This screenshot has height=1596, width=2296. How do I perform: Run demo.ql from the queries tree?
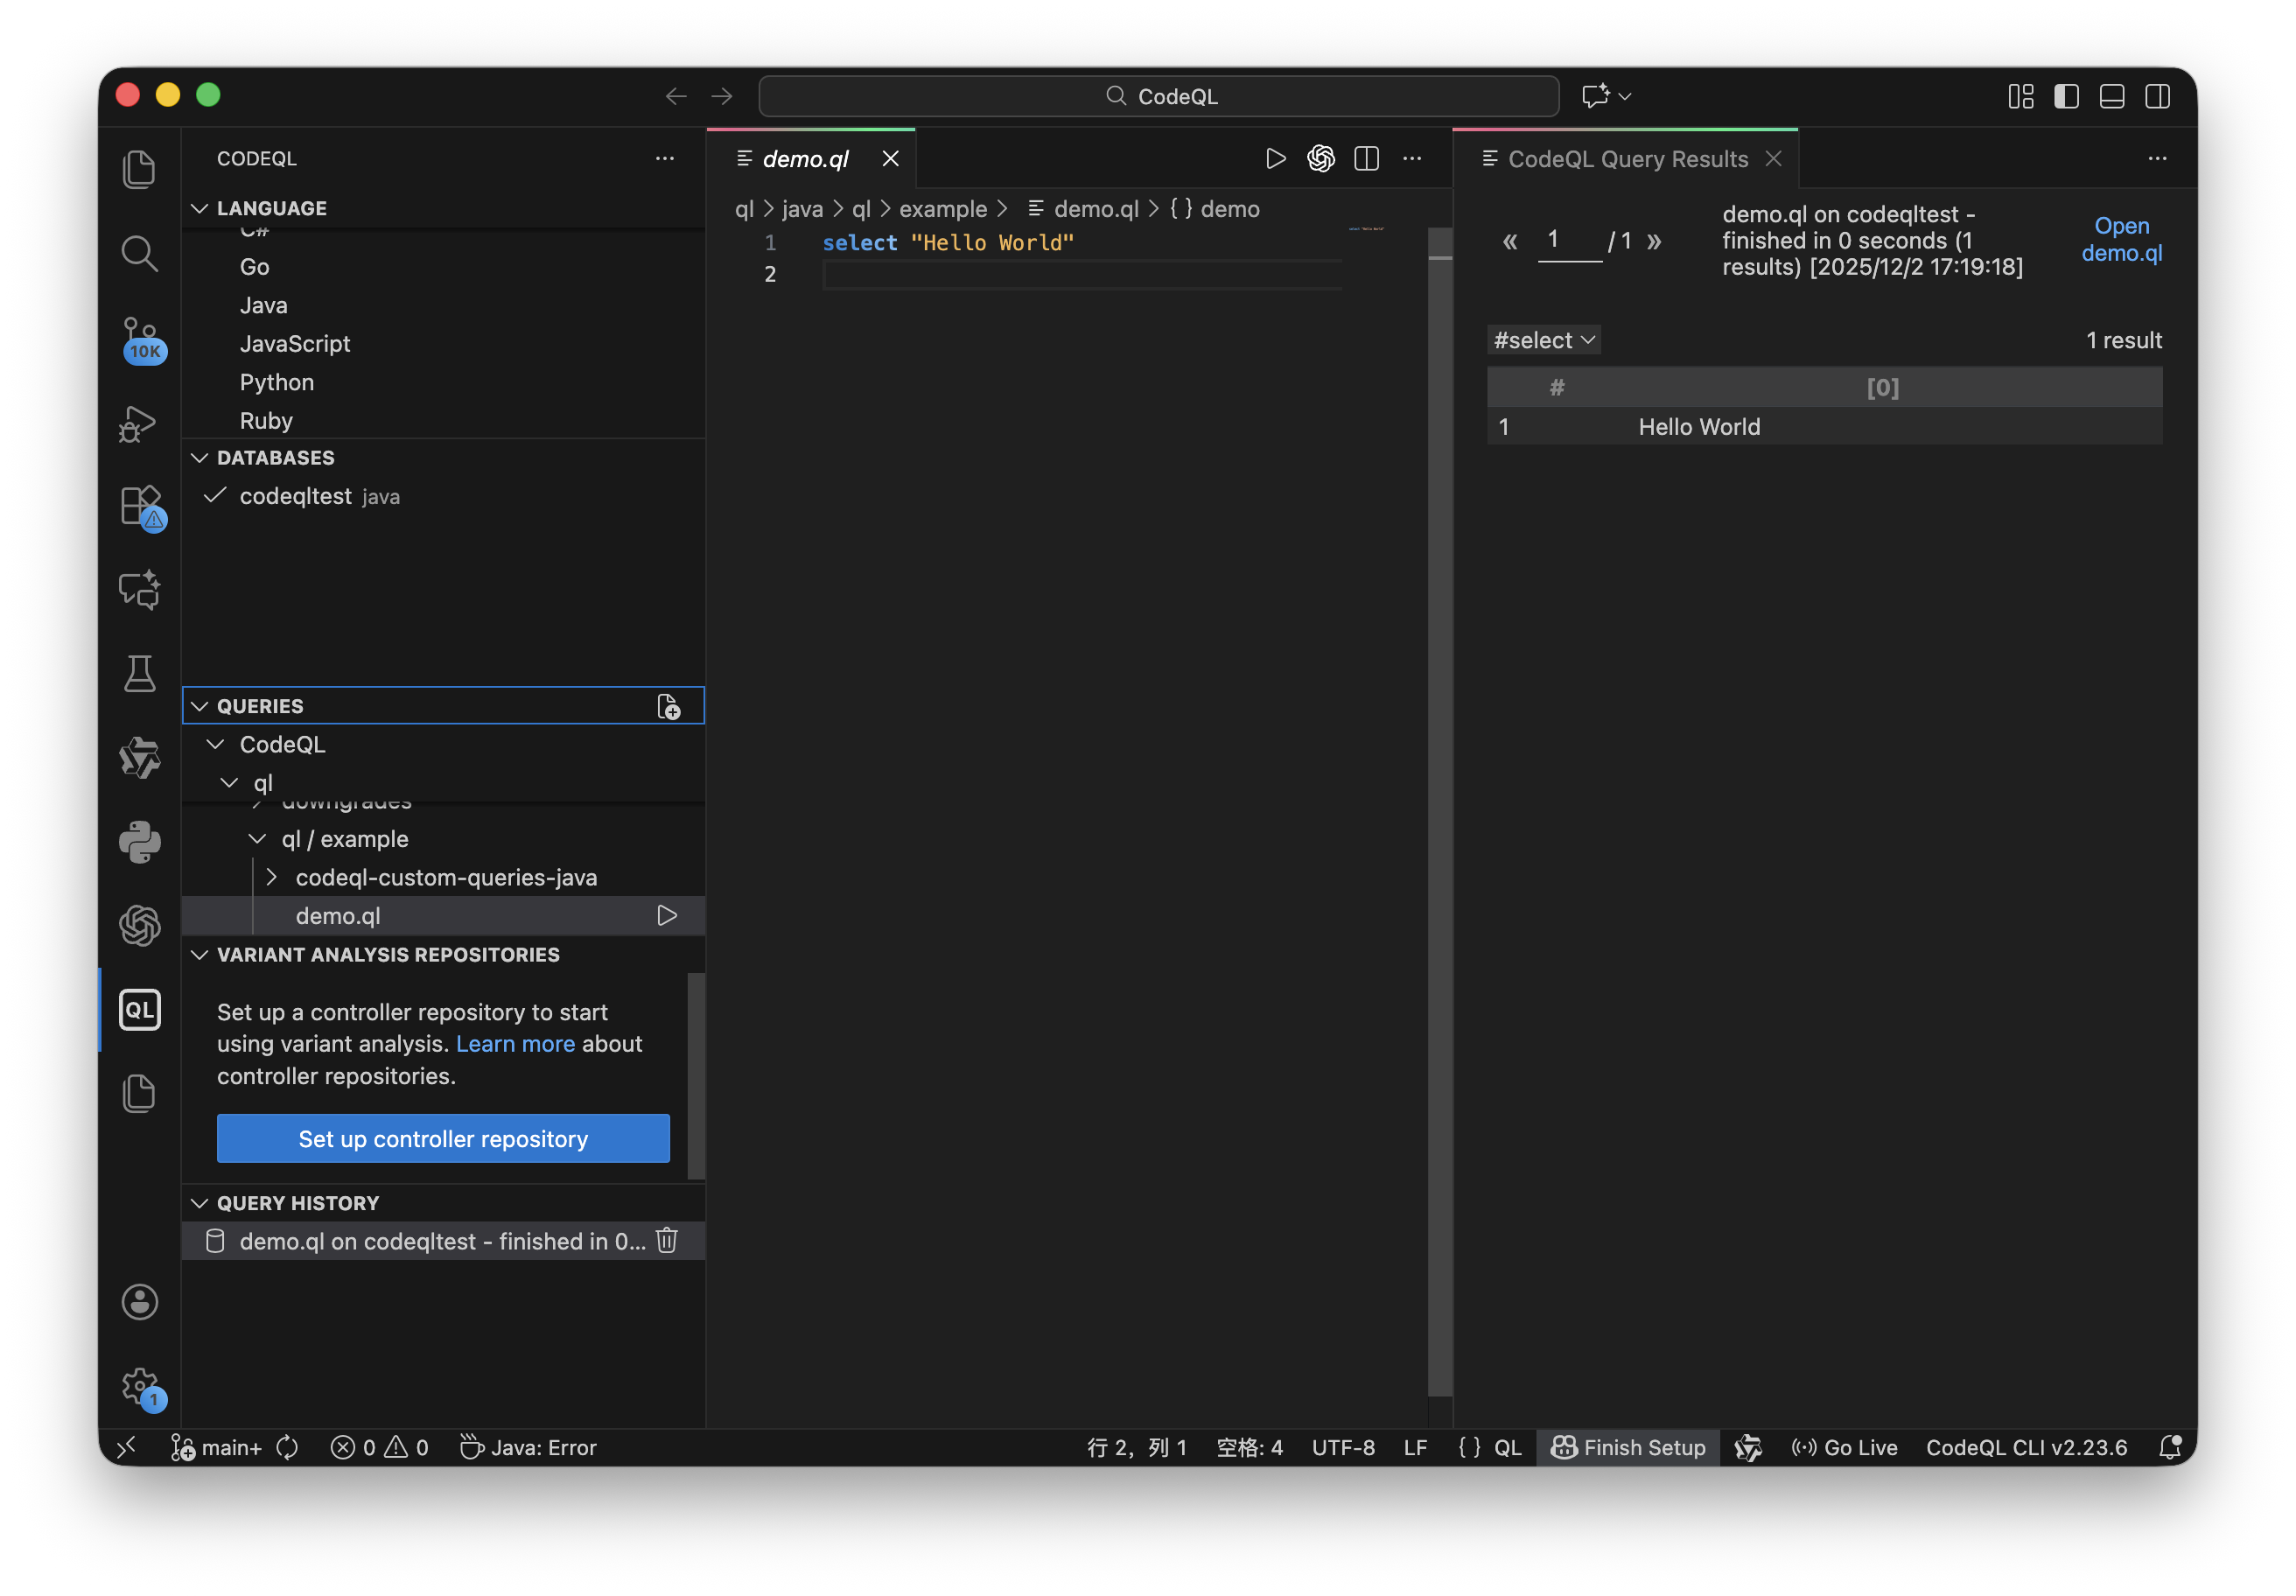click(x=667, y=916)
